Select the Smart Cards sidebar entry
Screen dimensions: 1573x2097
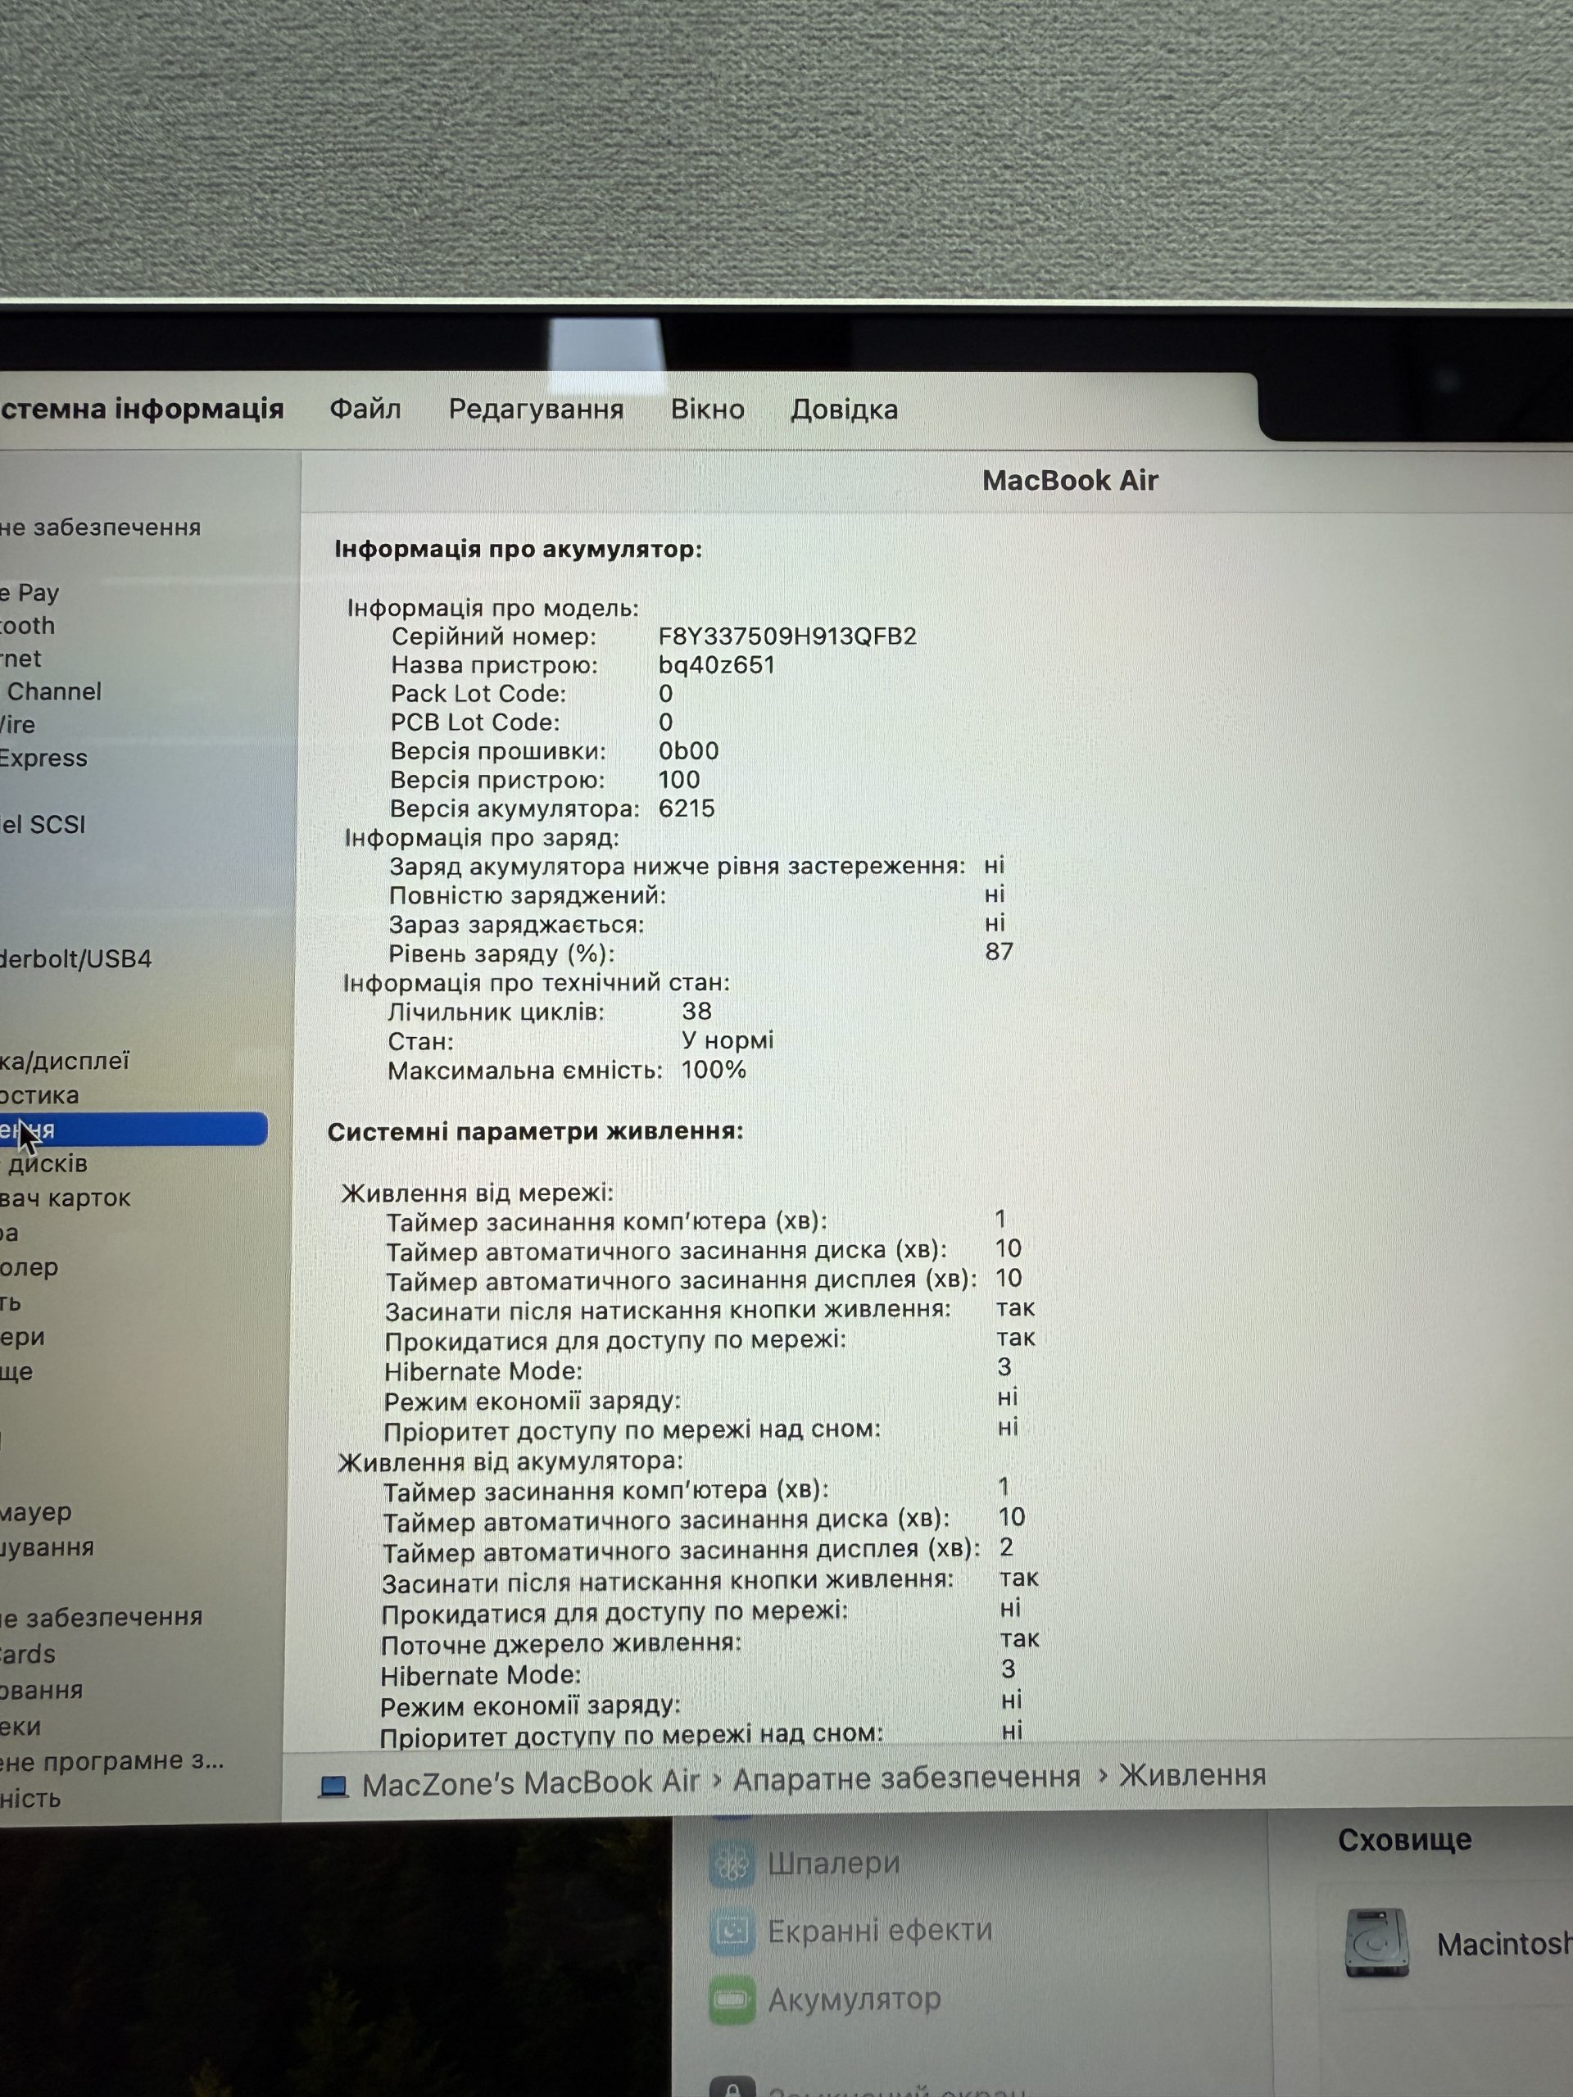[29, 1655]
